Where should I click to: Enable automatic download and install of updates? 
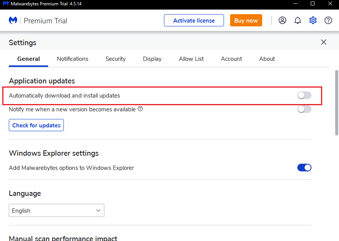(304, 95)
